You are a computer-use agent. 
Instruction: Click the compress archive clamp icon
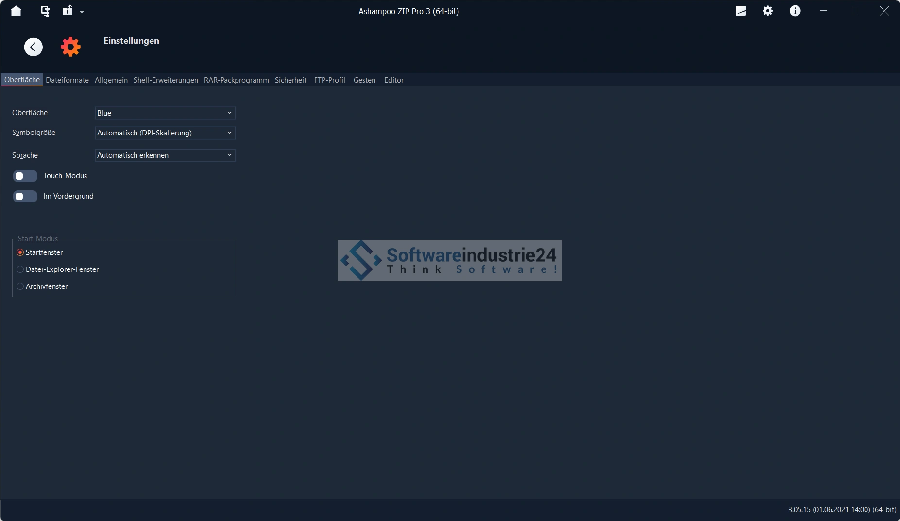click(x=45, y=11)
